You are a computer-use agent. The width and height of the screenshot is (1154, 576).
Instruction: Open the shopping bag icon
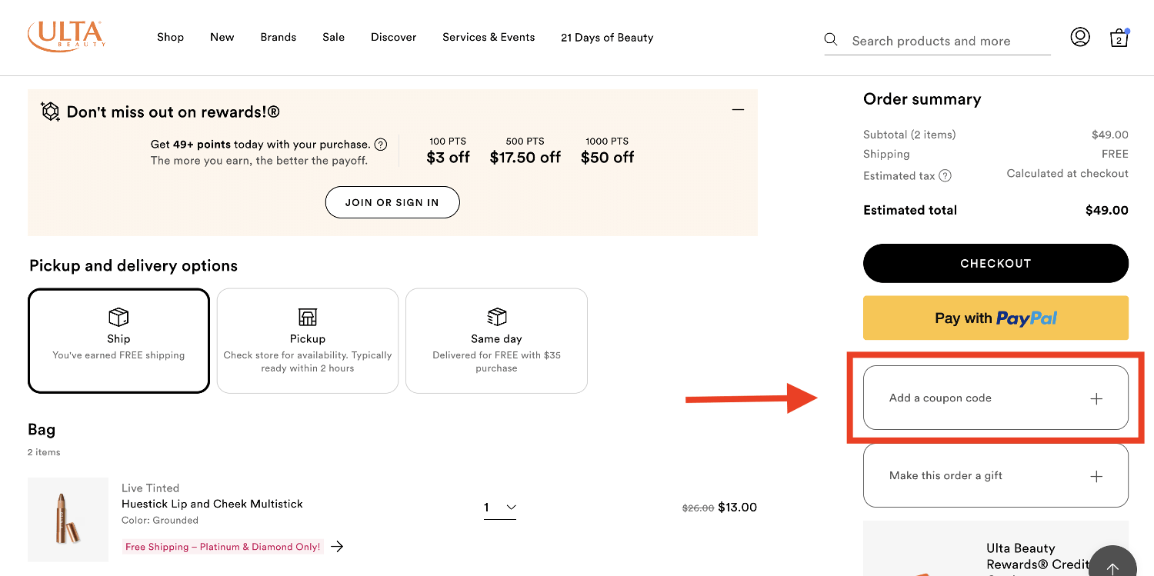tap(1119, 38)
